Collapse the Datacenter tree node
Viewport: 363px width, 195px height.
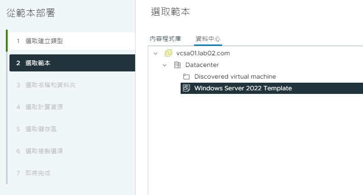[164, 65]
